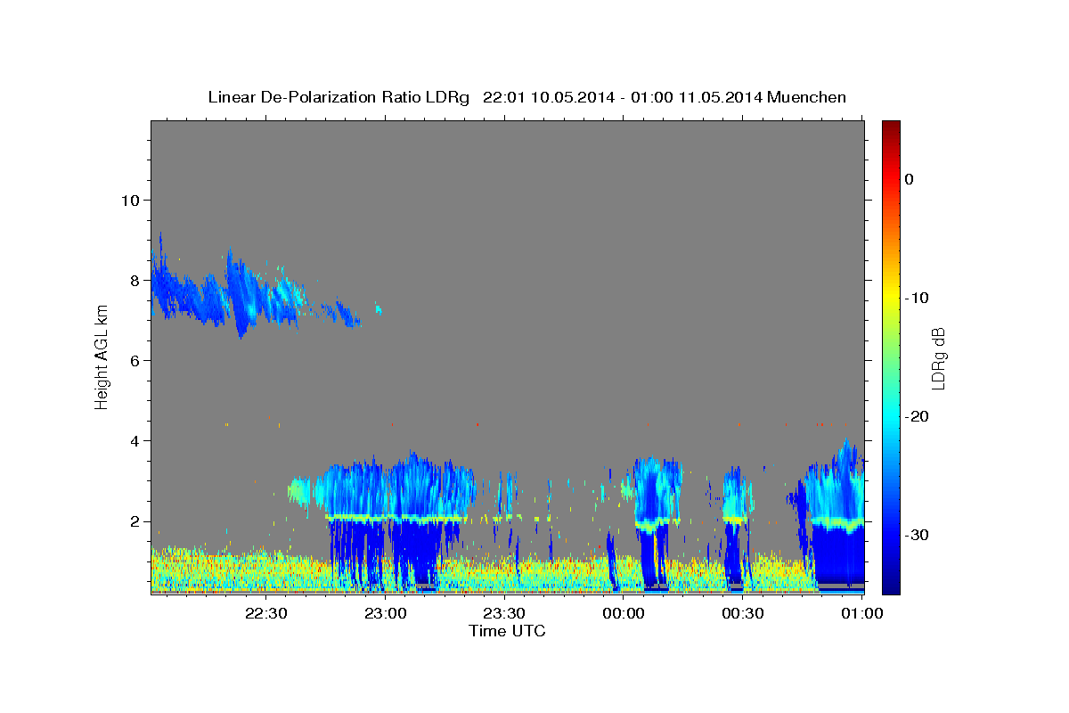
Task: Click the 00:30 time tick label
Action: tap(743, 613)
